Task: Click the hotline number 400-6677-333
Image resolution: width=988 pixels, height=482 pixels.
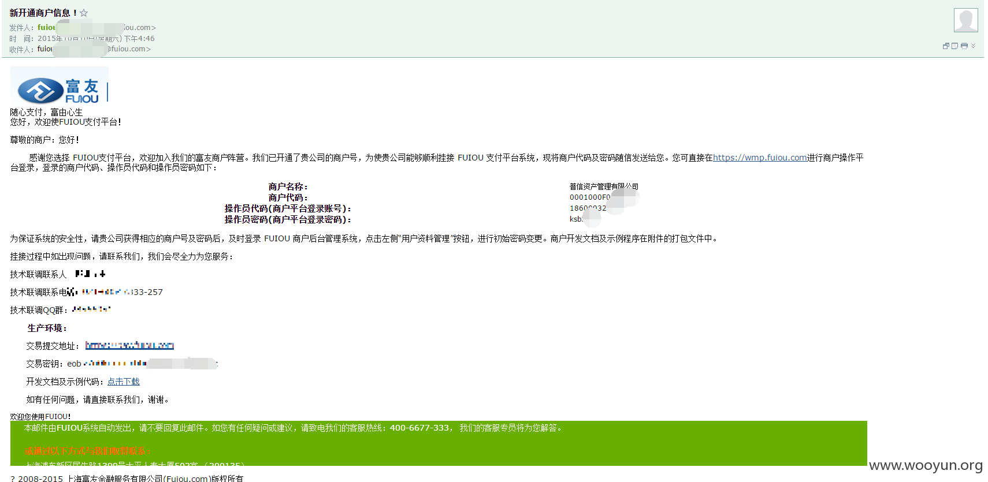Action: [x=419, y=428]
